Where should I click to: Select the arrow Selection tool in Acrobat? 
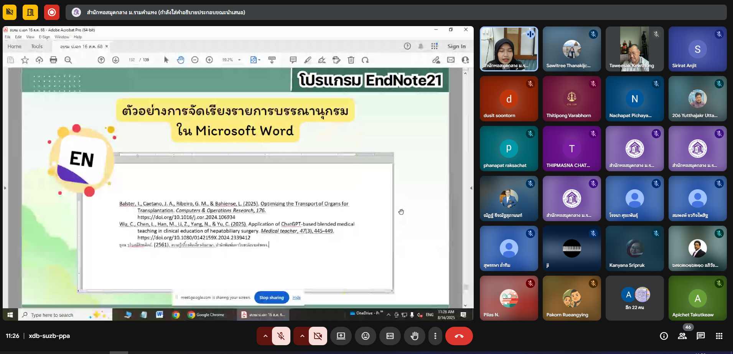(x=166, y=60)
